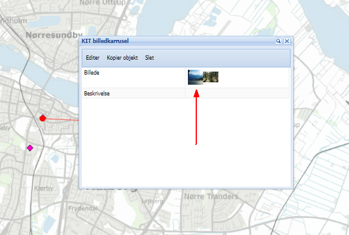Choose Slet to delete the object
The image size is (349, 235).
click(x=149, y=58)
